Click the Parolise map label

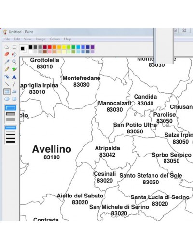(165, 115)
